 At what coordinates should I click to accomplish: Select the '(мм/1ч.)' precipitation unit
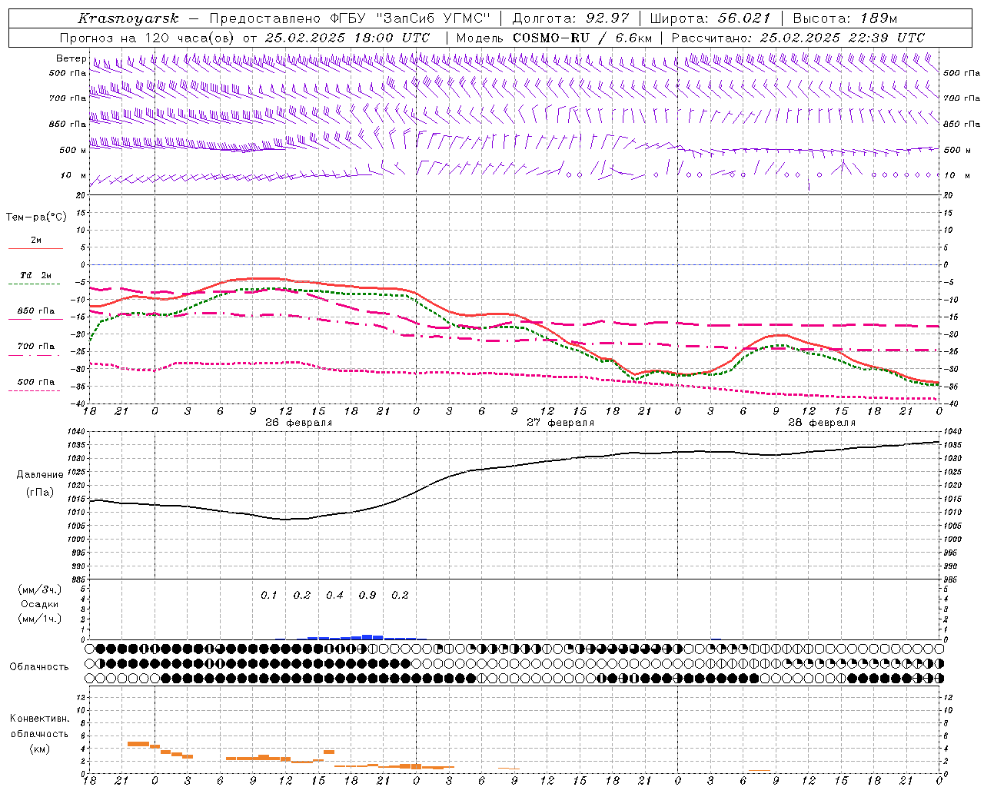(x=40, y=619)
